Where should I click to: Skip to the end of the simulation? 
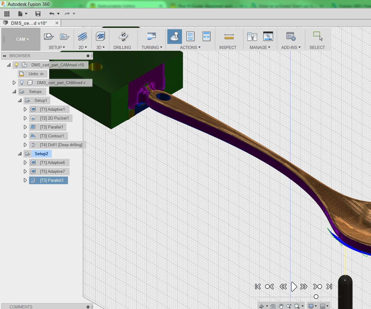point(329,287)
